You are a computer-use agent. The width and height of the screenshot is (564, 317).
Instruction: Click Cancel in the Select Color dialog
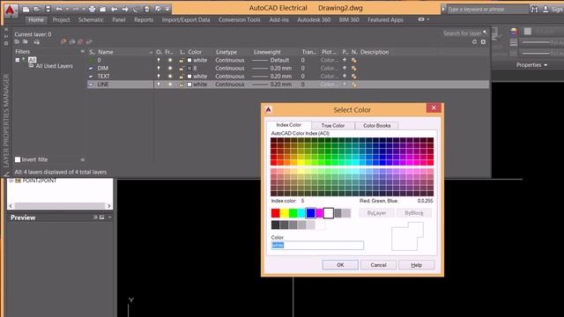pos(378,265)
